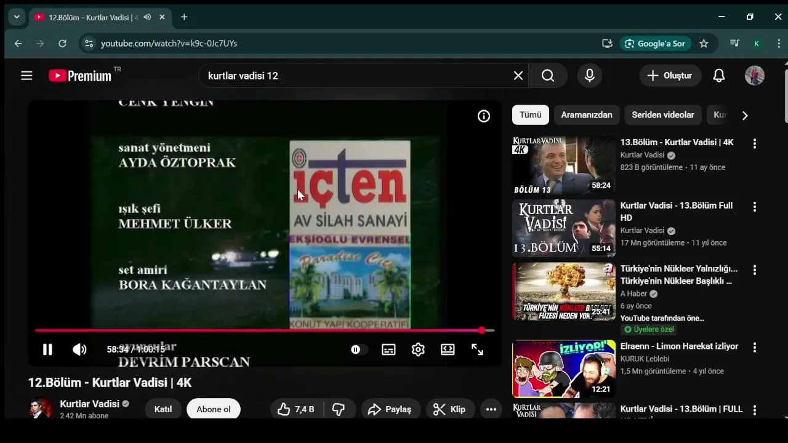Show video info card icon
788x443 pixels.
coord(484,116)
